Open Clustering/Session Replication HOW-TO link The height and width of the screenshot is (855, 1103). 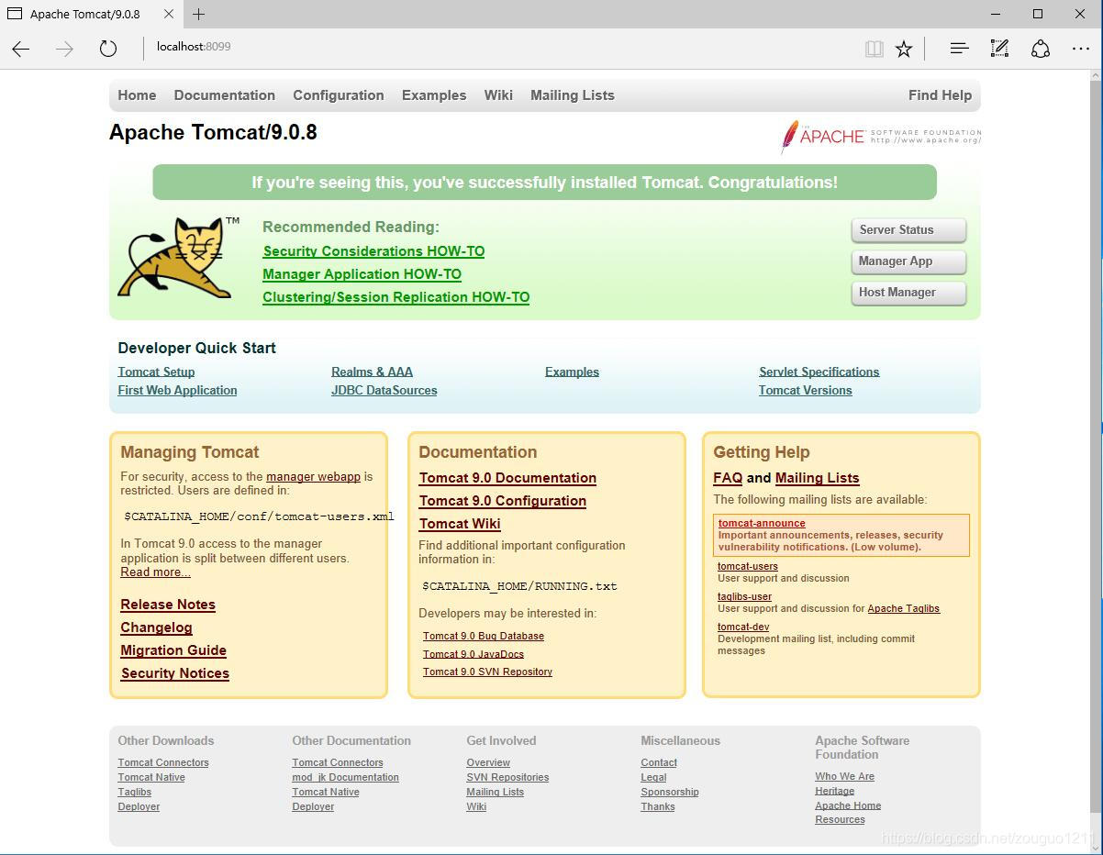(396, 297)
